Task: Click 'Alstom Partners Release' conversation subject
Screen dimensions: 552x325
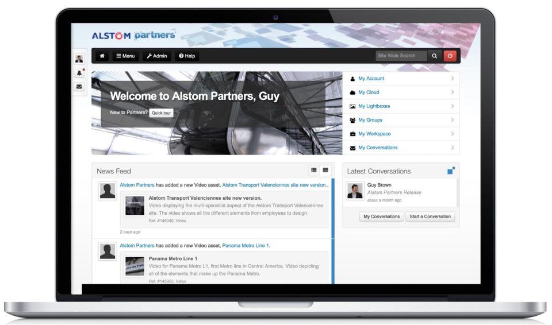Action: (394, 192)
